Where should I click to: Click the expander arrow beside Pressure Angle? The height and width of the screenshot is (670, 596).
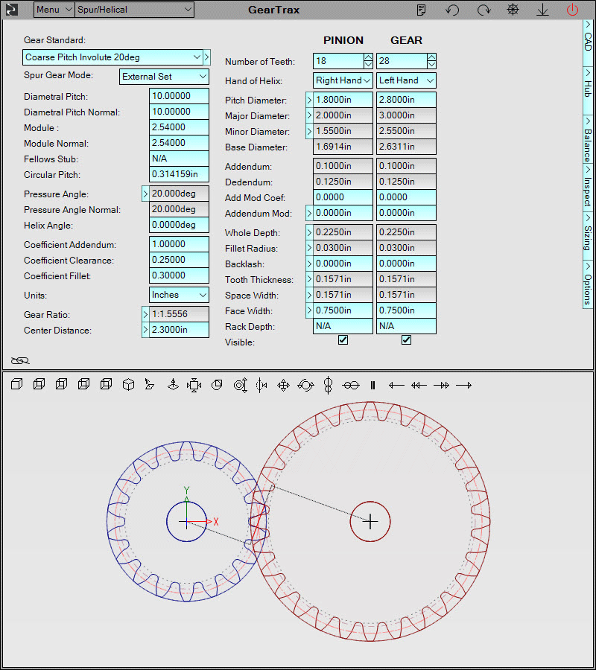145,194
